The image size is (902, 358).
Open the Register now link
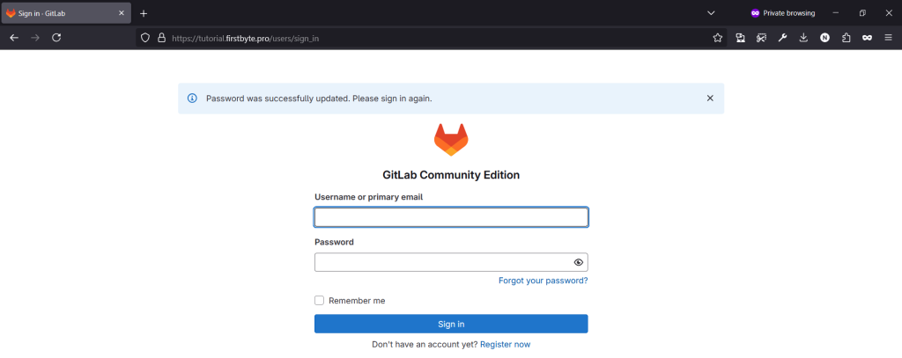coord(505,345)
